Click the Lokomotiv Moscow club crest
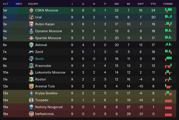This screenshot has height=120, width=179. pos(31,73)
